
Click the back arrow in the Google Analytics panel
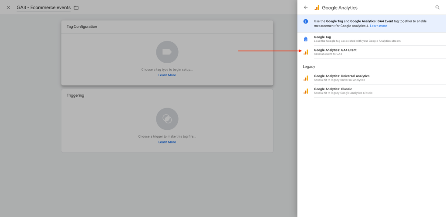(306, 7)
